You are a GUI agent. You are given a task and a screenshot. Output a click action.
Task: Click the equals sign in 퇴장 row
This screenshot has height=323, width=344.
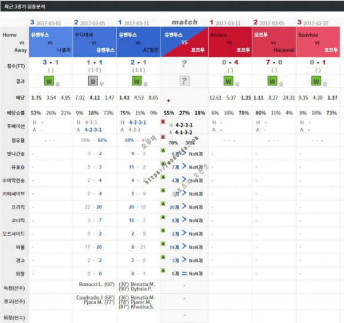coord(185,274)
